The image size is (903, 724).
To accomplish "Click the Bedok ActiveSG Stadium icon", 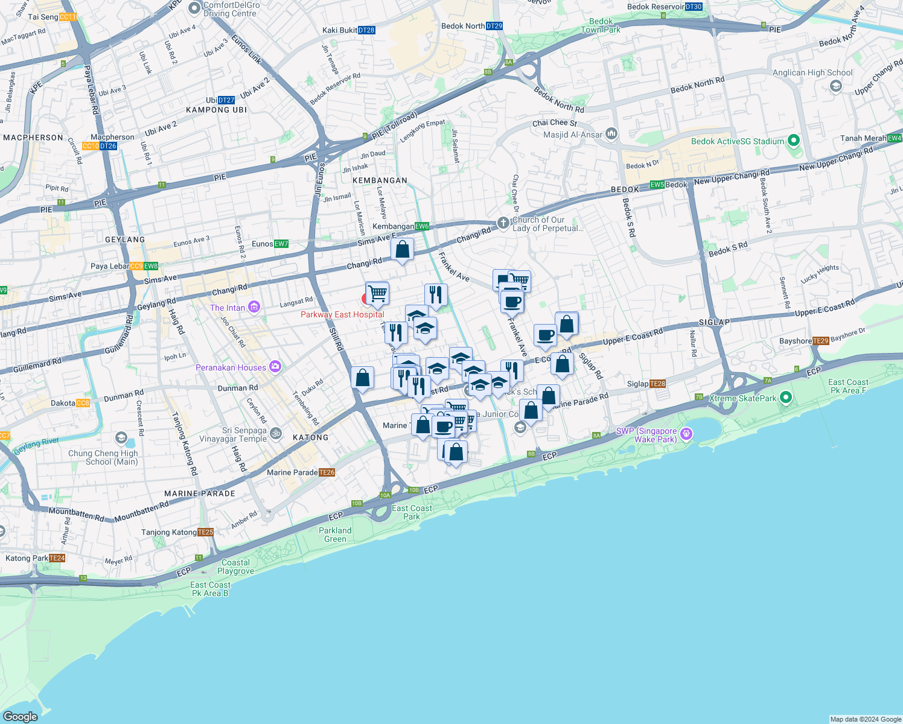I will 794,141.
